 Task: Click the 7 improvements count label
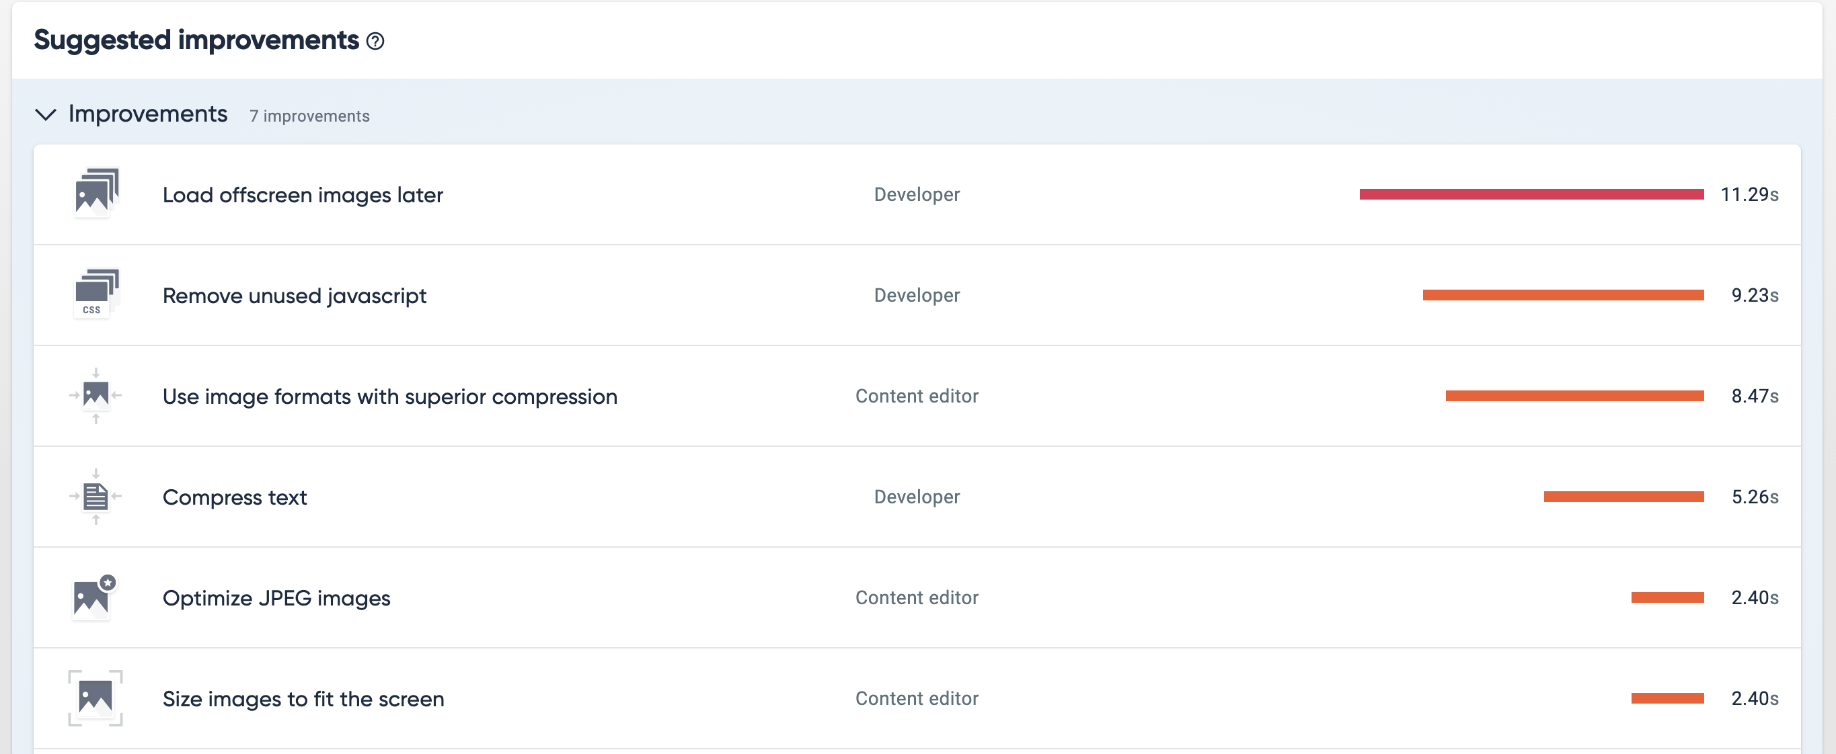[309, 116]
